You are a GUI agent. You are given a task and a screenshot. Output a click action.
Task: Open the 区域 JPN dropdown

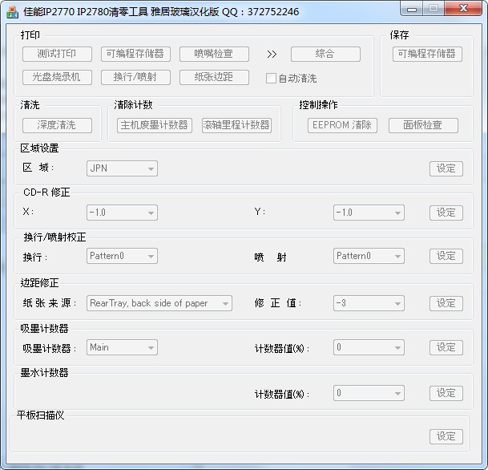click(122, 168)
